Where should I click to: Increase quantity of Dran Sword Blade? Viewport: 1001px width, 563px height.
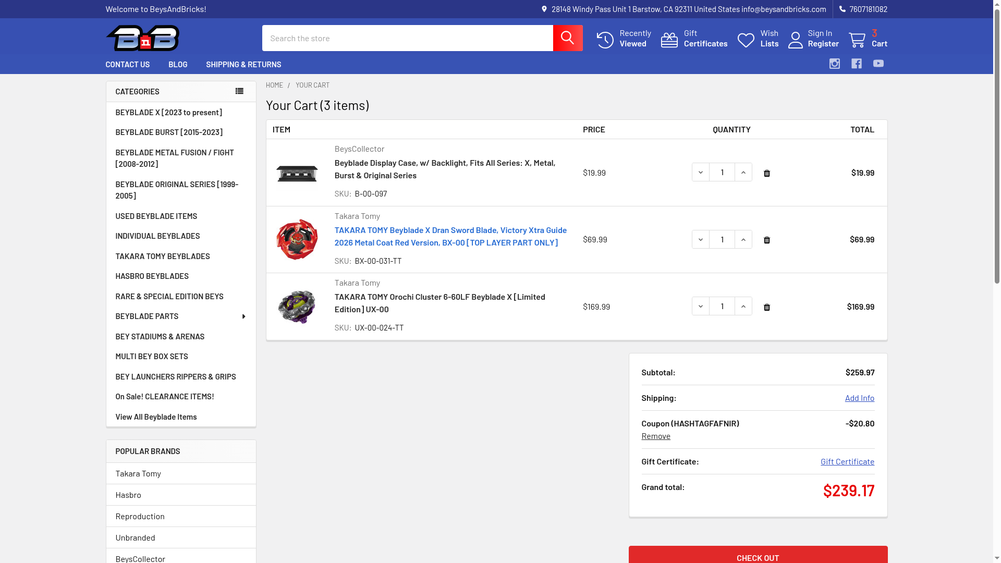coord(743,239)
